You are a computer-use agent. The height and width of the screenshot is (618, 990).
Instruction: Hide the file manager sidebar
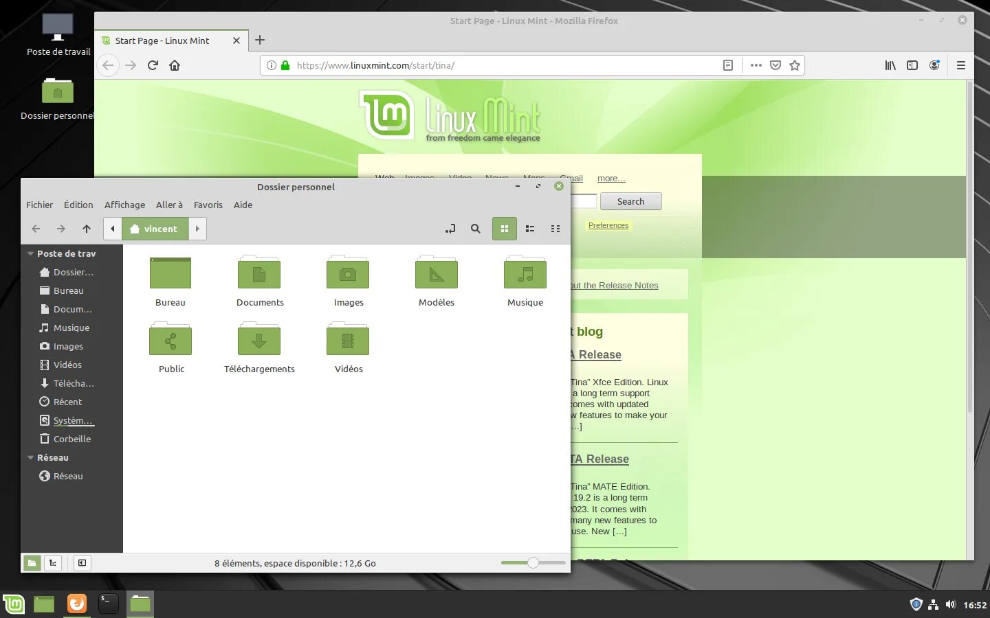(82, 563)
